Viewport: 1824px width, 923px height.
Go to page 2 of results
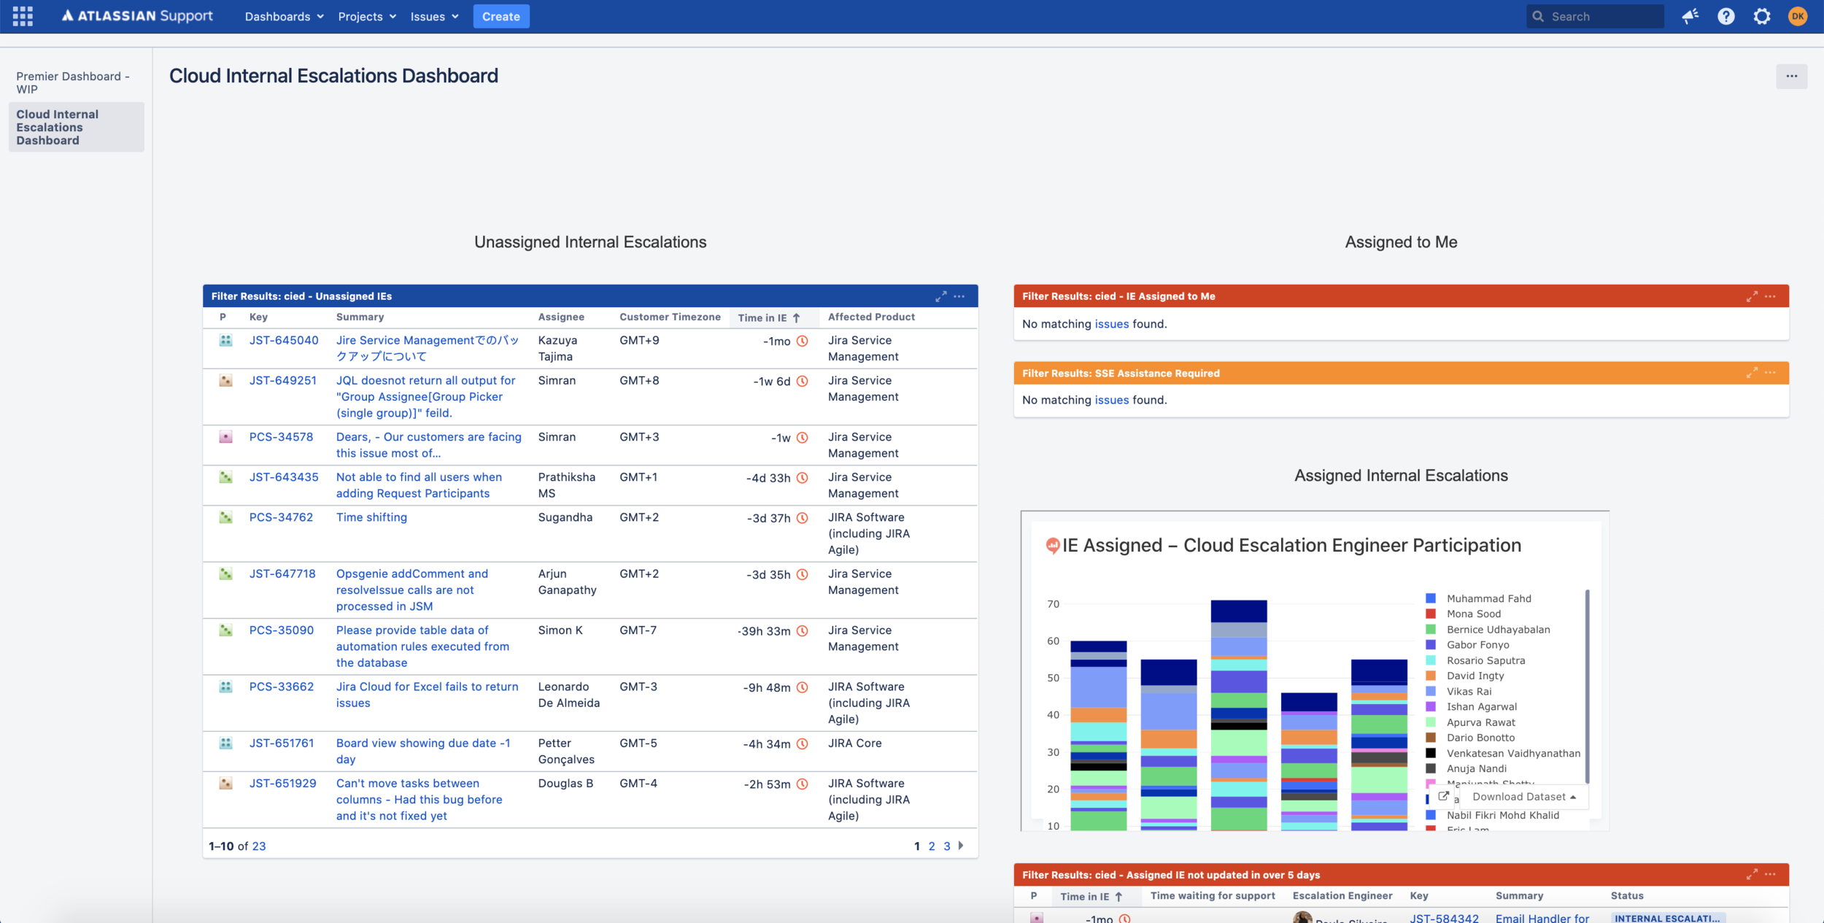(932, 846)
